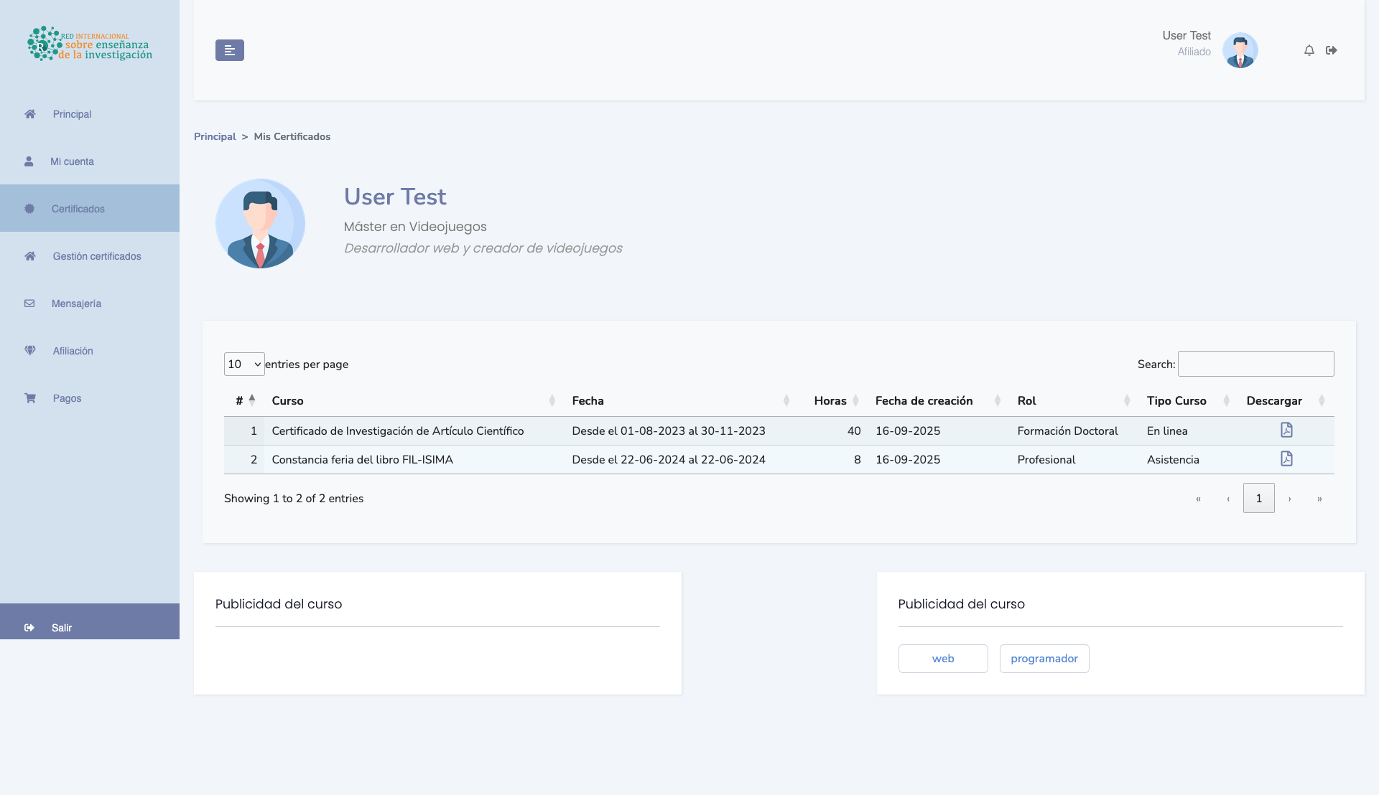Viewport: 1379px width, 795px height.
Task: Click the Principal breadcrumb link
Action: point(215,136)
